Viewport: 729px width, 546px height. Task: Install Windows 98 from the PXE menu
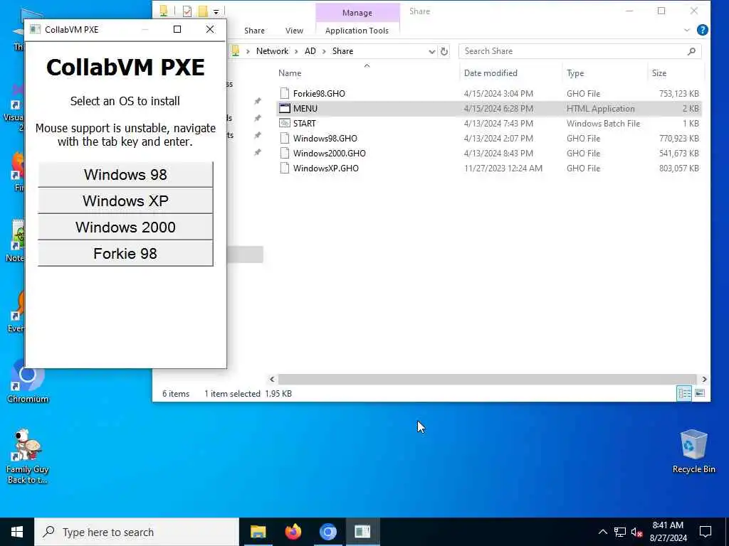pyautogui.click(x=125, y=175)
